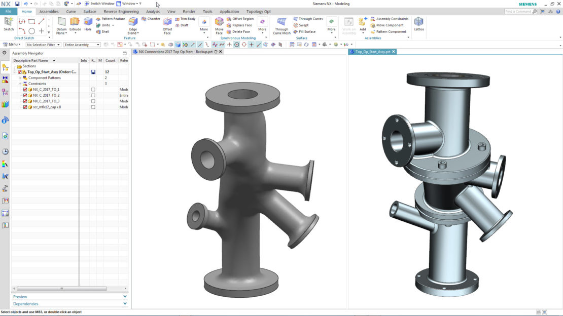Click the Hole feature icon
Image resolution: width=563 pixels, height=316 pixels.
(88, 23)
